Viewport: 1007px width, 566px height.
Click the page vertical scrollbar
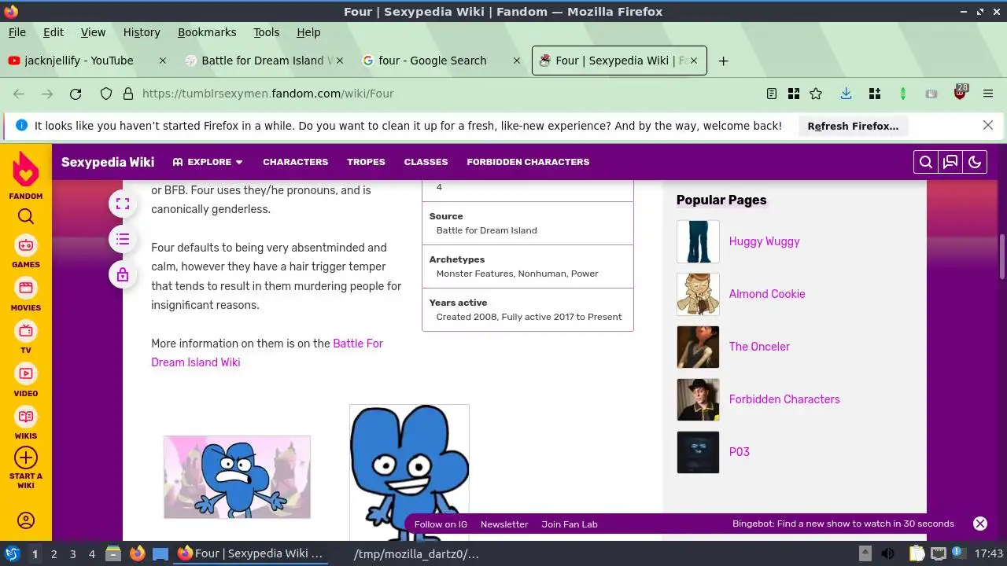pyautogui.click(x=1001, y=255)
